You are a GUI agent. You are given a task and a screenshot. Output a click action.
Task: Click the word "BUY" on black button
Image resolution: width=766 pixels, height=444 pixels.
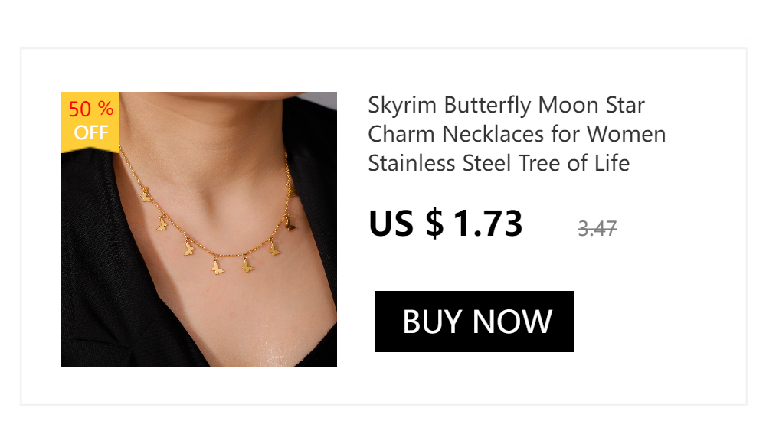tap(432, 322)
